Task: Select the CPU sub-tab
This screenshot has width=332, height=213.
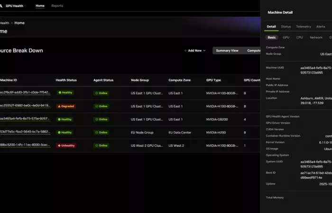Action: [x=299, y=37]
